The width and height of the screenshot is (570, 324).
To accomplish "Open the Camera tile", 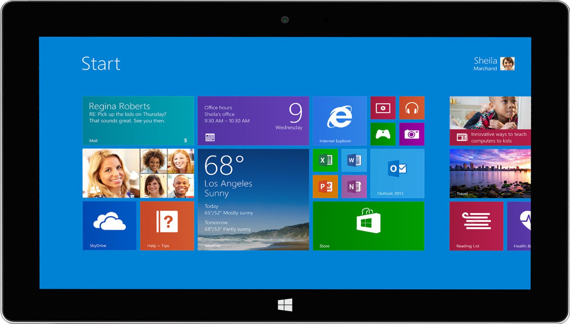I will pyautogui.click(x=411, y=134).
